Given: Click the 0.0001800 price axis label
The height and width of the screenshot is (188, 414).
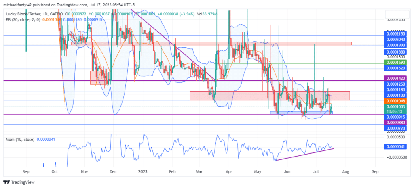Looking at the screenshot, I should [396, 56].
